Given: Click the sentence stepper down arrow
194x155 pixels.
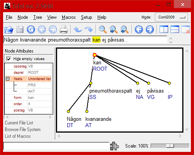Looking at the screenshot, I should click(x=171, y=42).
